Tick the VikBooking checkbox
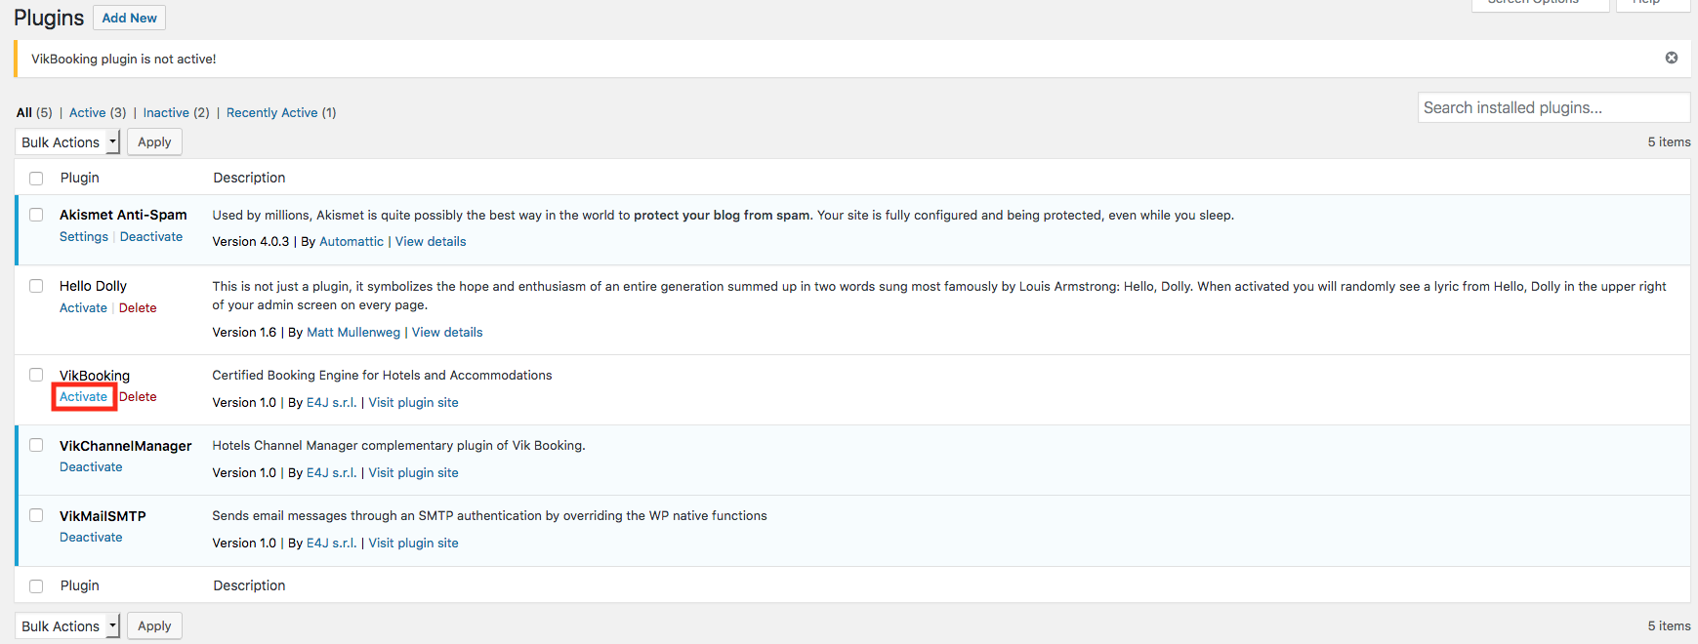Viewport: 1698px width, 644px height. tap(36, 375)
